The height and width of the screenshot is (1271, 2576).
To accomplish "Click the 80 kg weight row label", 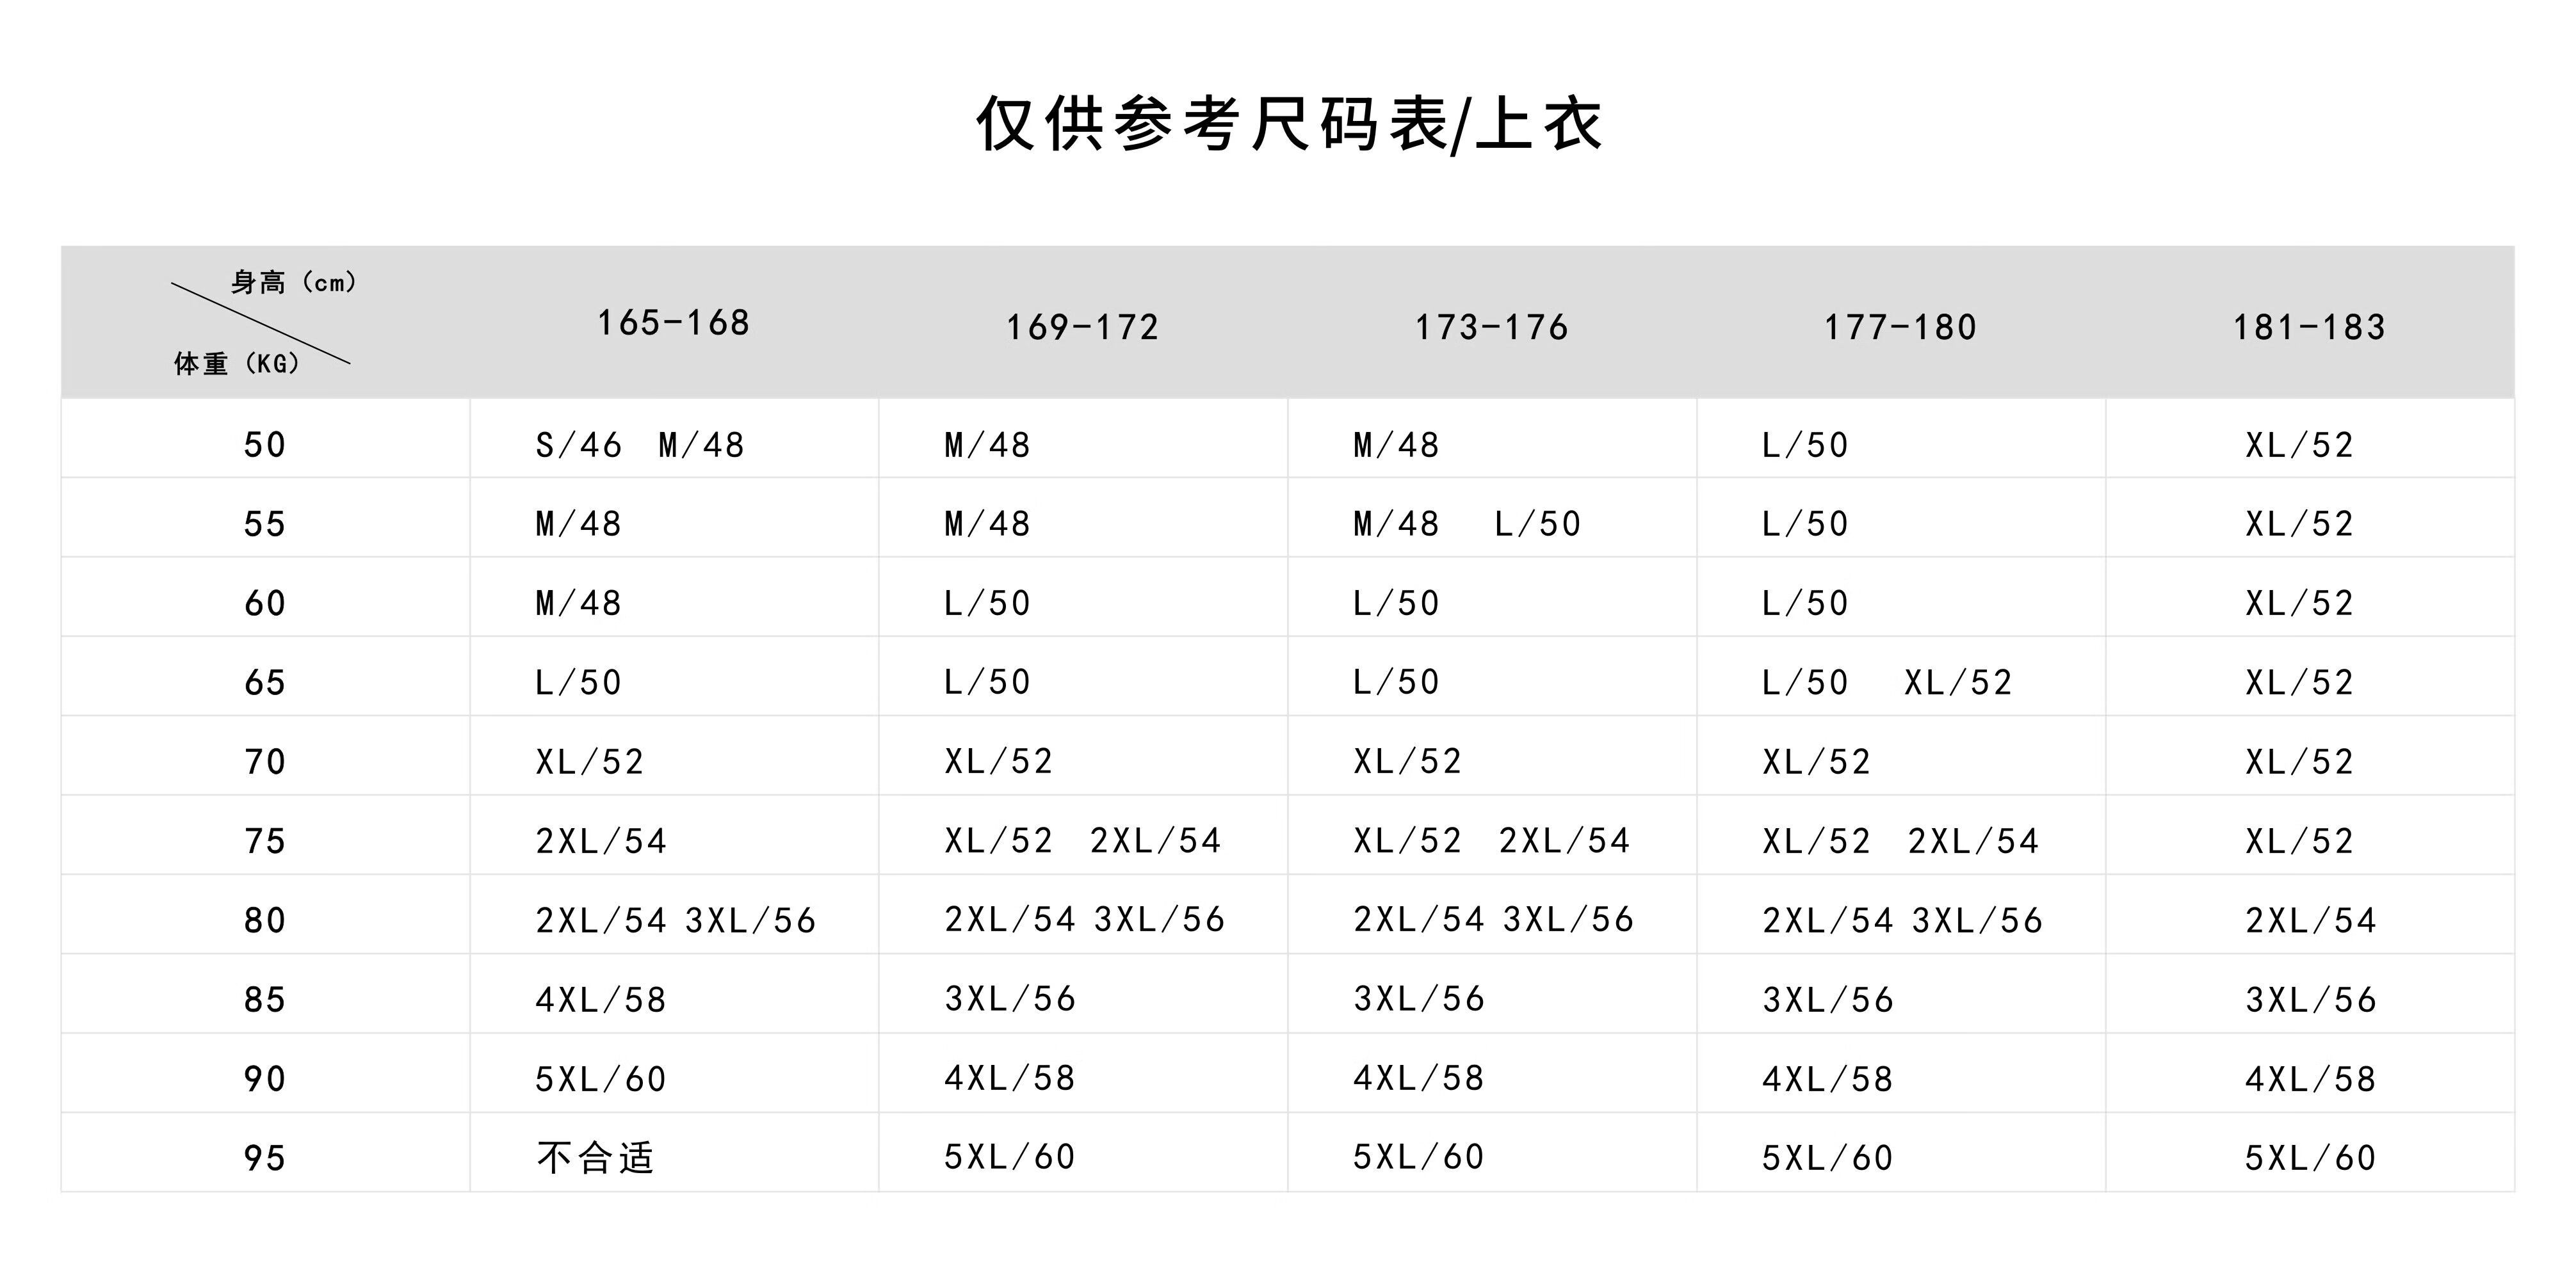I will [x=265, y=920].
